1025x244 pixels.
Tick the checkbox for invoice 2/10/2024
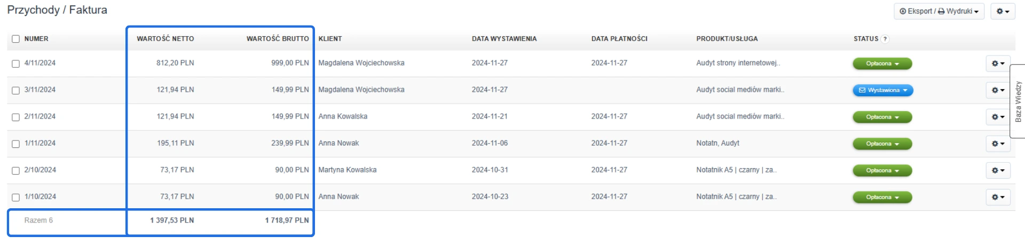coord(16,170)
